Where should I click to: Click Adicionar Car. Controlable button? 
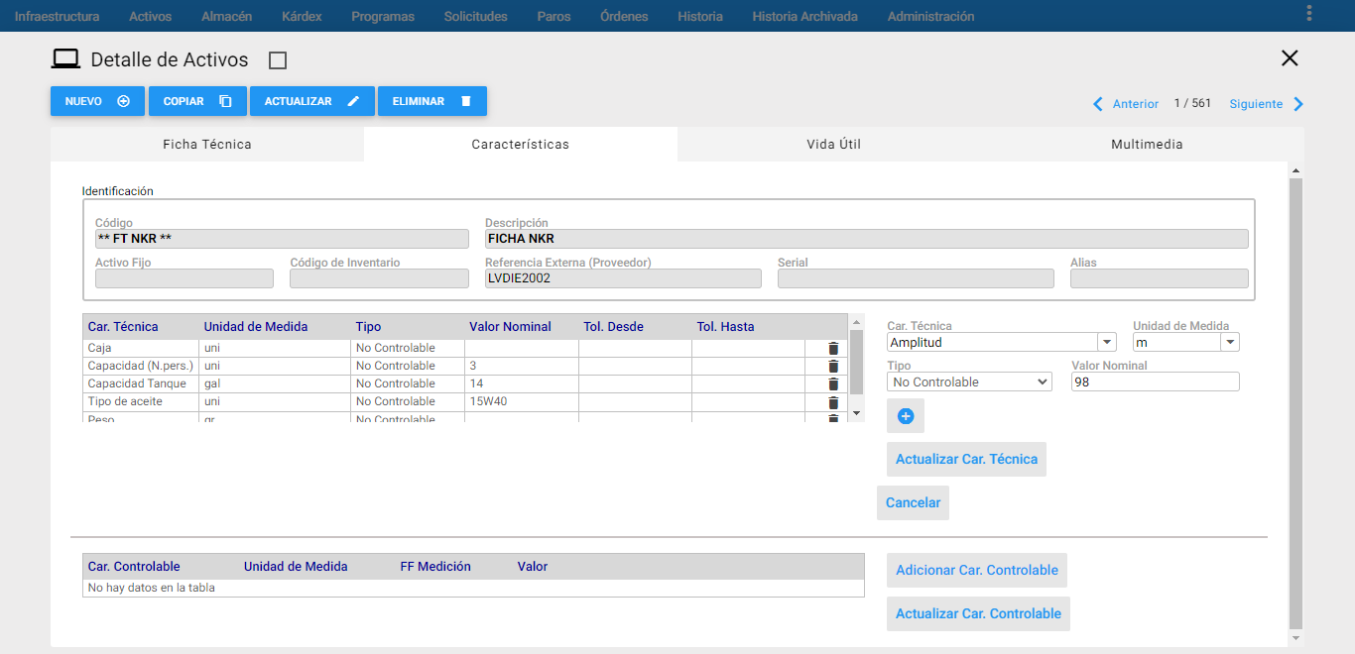(977, 570)
